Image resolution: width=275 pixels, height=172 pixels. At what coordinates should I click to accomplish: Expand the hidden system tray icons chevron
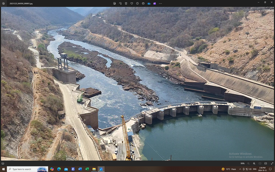click(x=240, y=169)
